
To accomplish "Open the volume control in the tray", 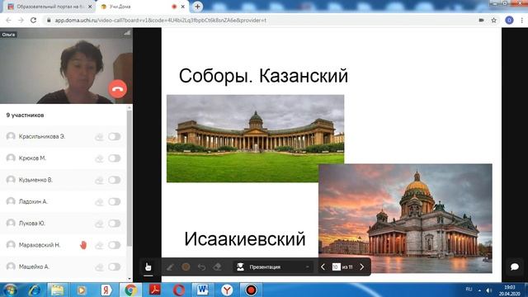I will 489,290.
